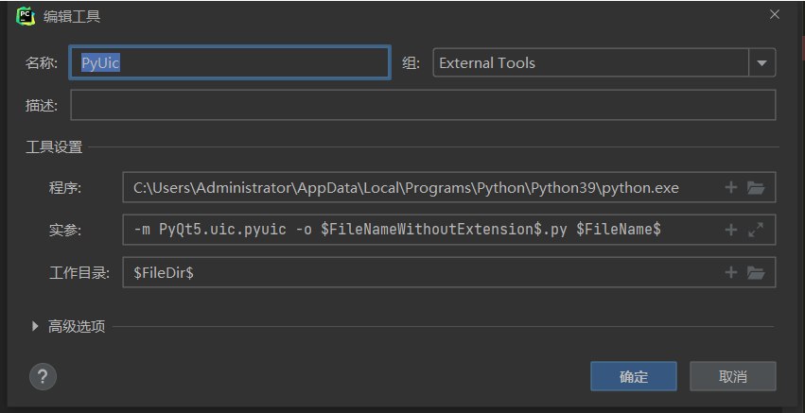Click the insert macro plus icon in 程序 field
The width and height of the screenshot is (805, 413).
point(730,188)
